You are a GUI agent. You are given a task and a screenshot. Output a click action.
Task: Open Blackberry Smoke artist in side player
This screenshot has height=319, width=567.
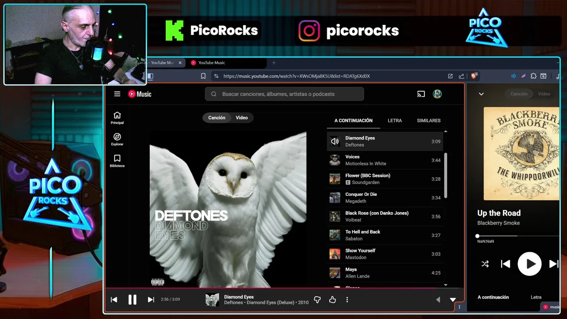click(x=498, y=223)
